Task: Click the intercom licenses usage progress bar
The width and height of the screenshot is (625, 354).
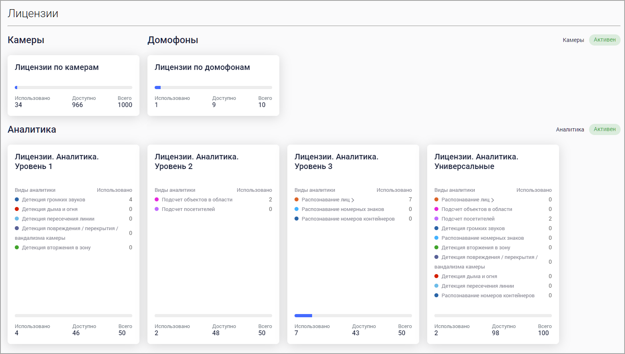Action: point(213,88)
